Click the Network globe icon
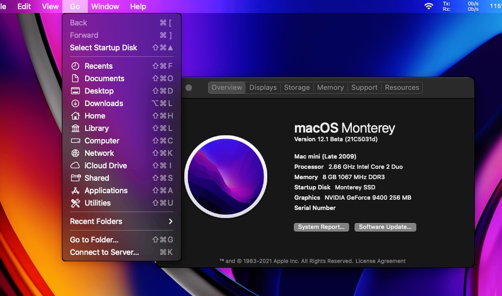Viewport: 502px width, 296px height. 75,153
